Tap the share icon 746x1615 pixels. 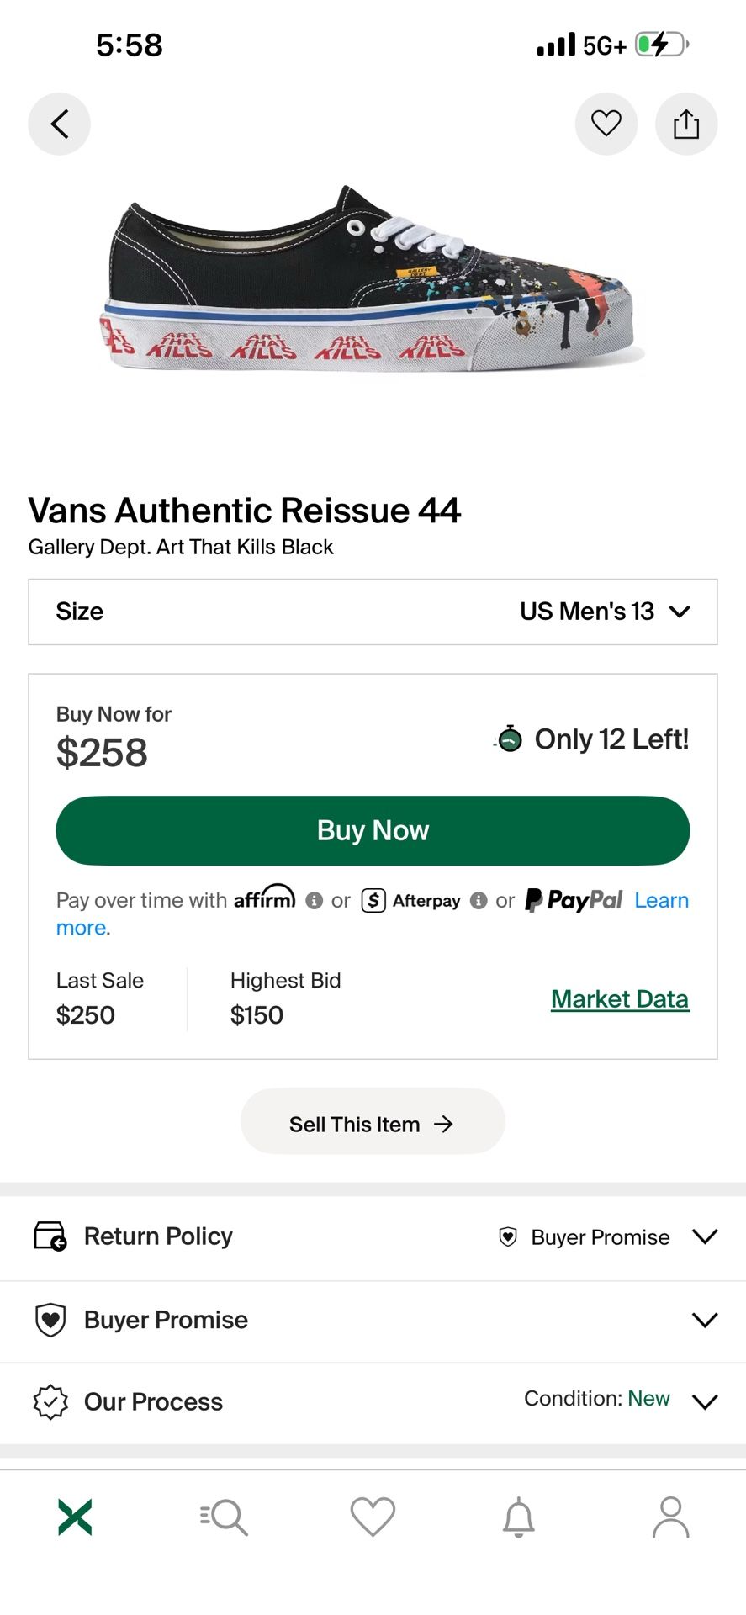tap(686, 124)
